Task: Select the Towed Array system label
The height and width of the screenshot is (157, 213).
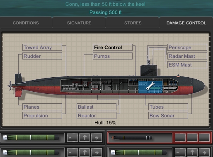Action: (x=42, y=48)
